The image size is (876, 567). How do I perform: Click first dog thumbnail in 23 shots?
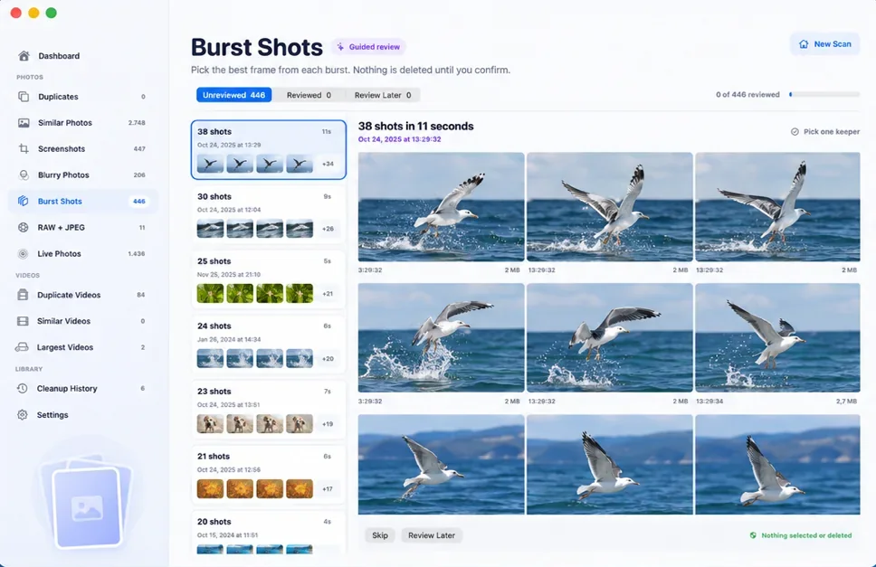(210, 424)
